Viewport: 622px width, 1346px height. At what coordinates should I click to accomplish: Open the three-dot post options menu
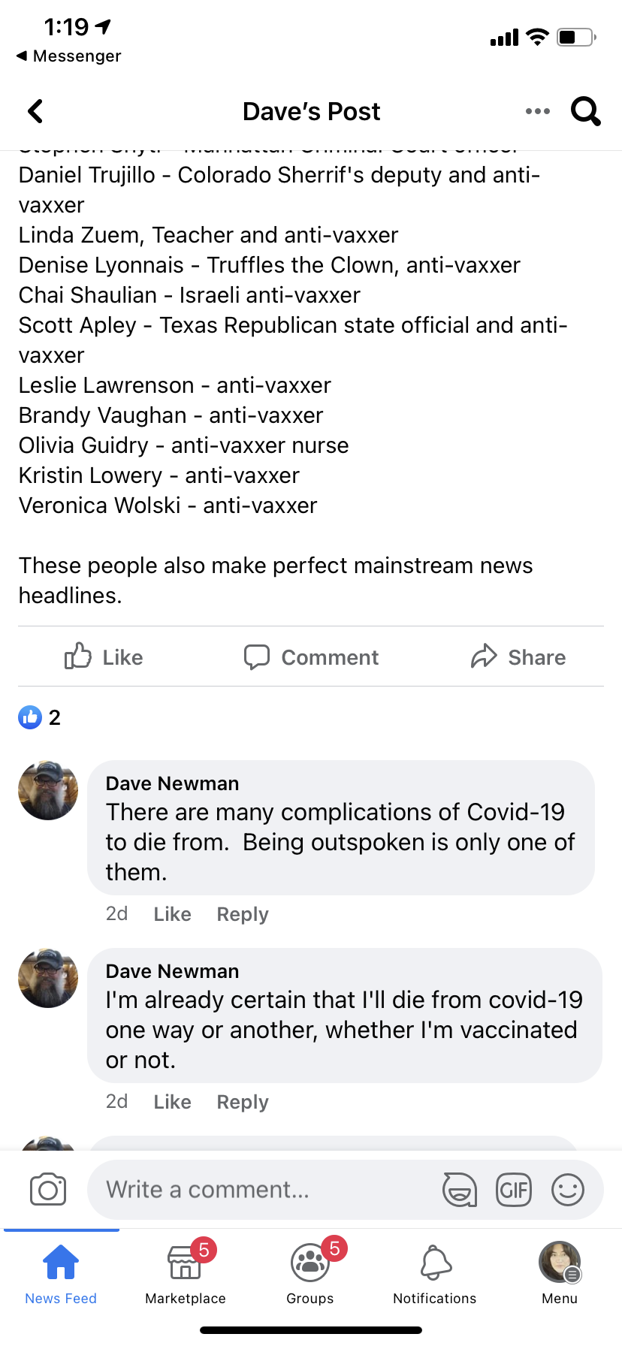pos(538,111)
